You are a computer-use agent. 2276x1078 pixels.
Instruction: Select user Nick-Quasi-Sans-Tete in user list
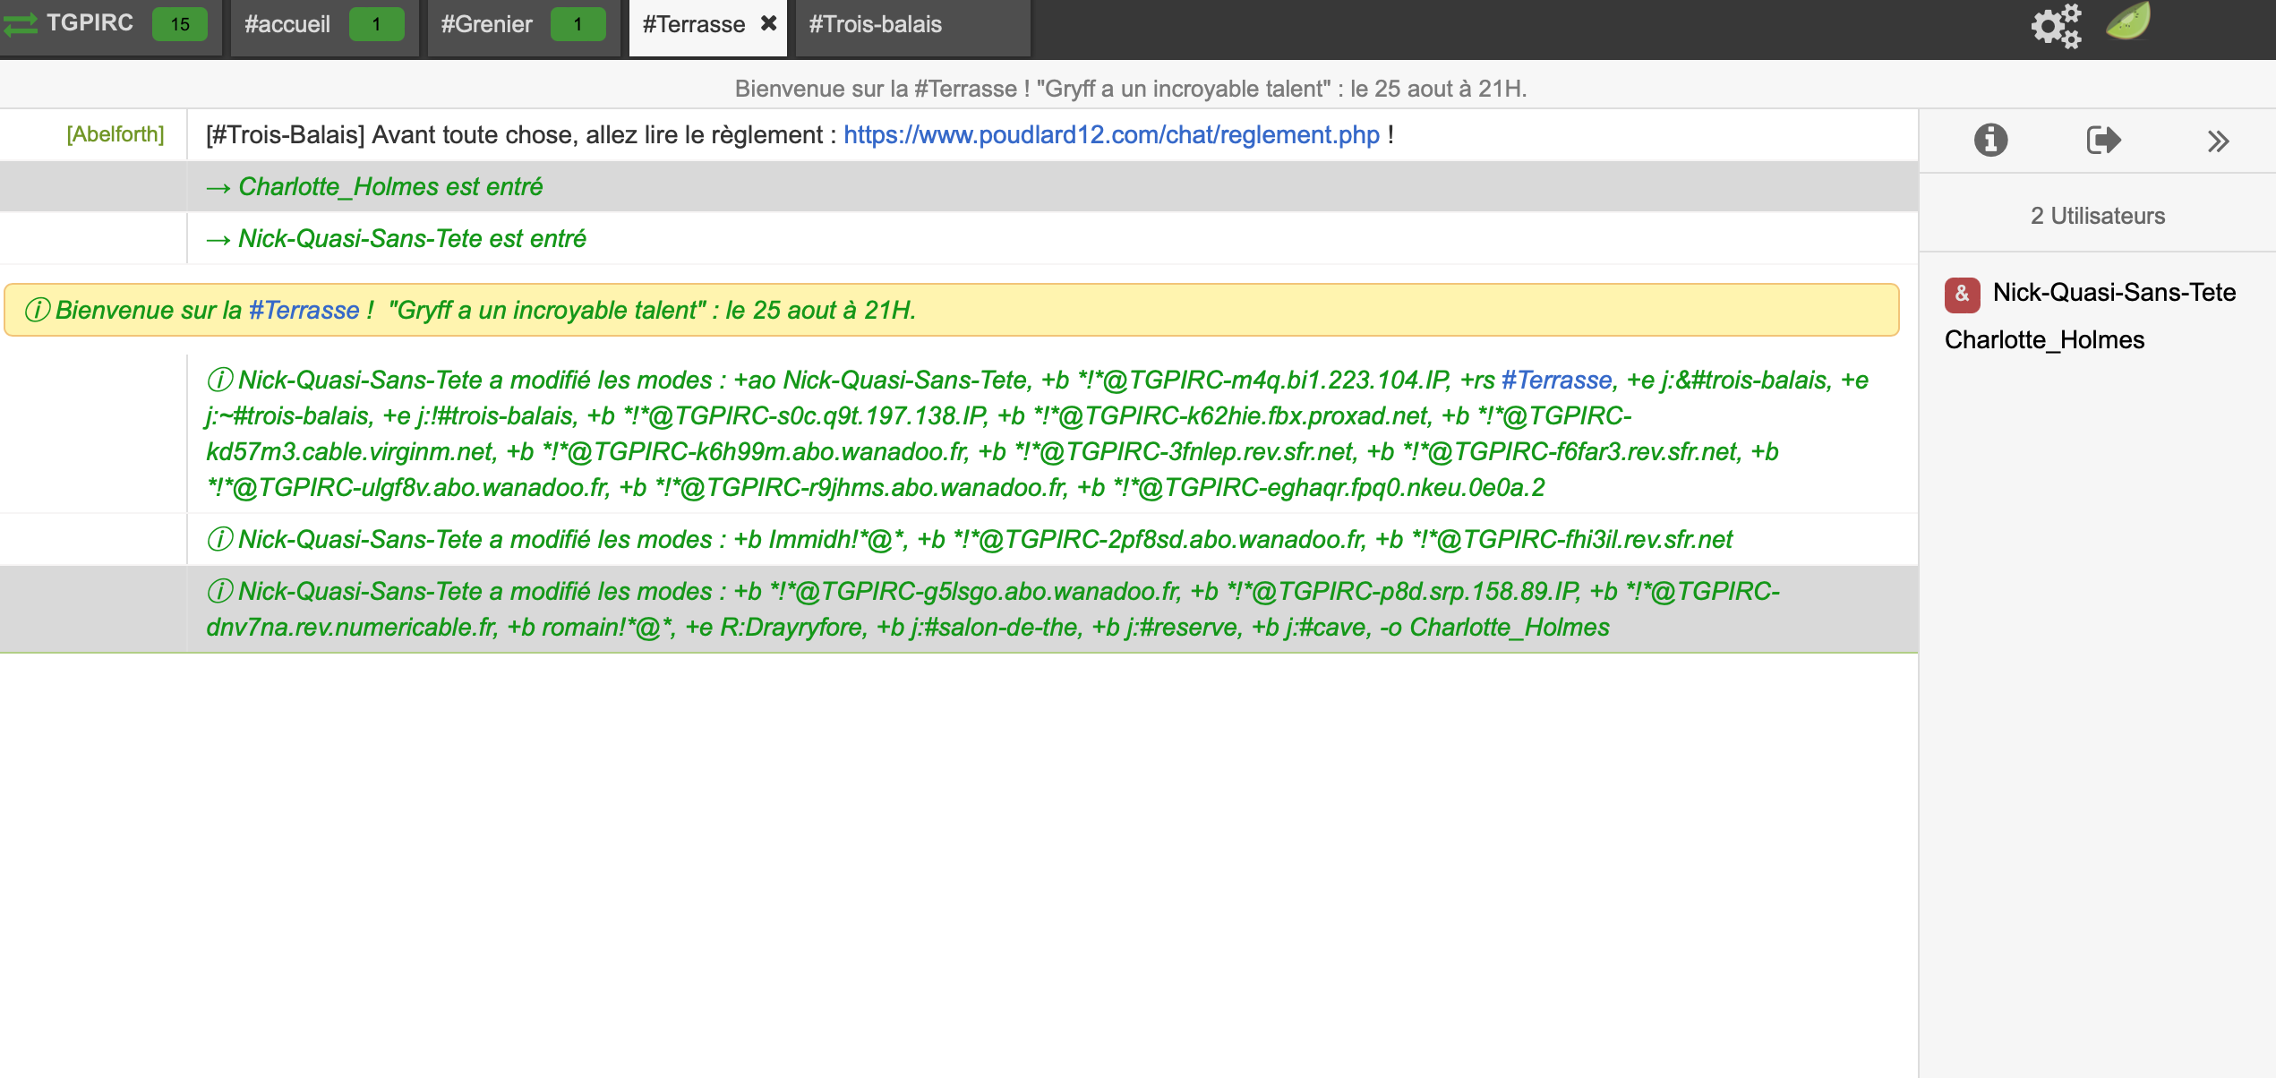2114,293
